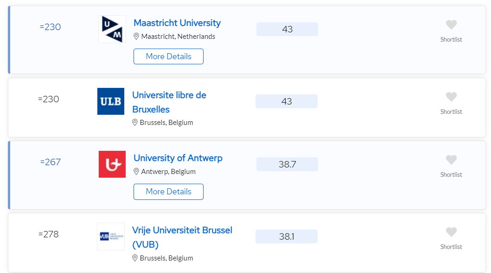Screen dimensions: 491x273
Task: Click location pin beside Maastricht, Netherlands
Action: coord(136,37)
